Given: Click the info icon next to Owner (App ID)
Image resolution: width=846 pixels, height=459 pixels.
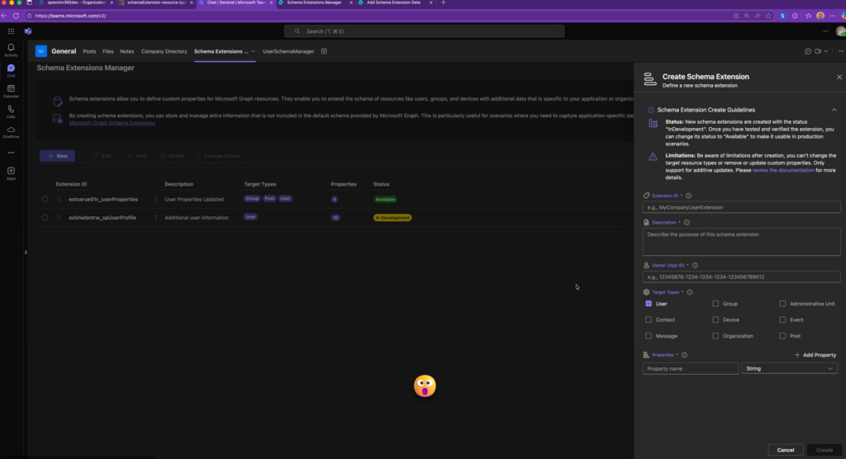Looking at the screenshot, I should [x=695, y=265].
